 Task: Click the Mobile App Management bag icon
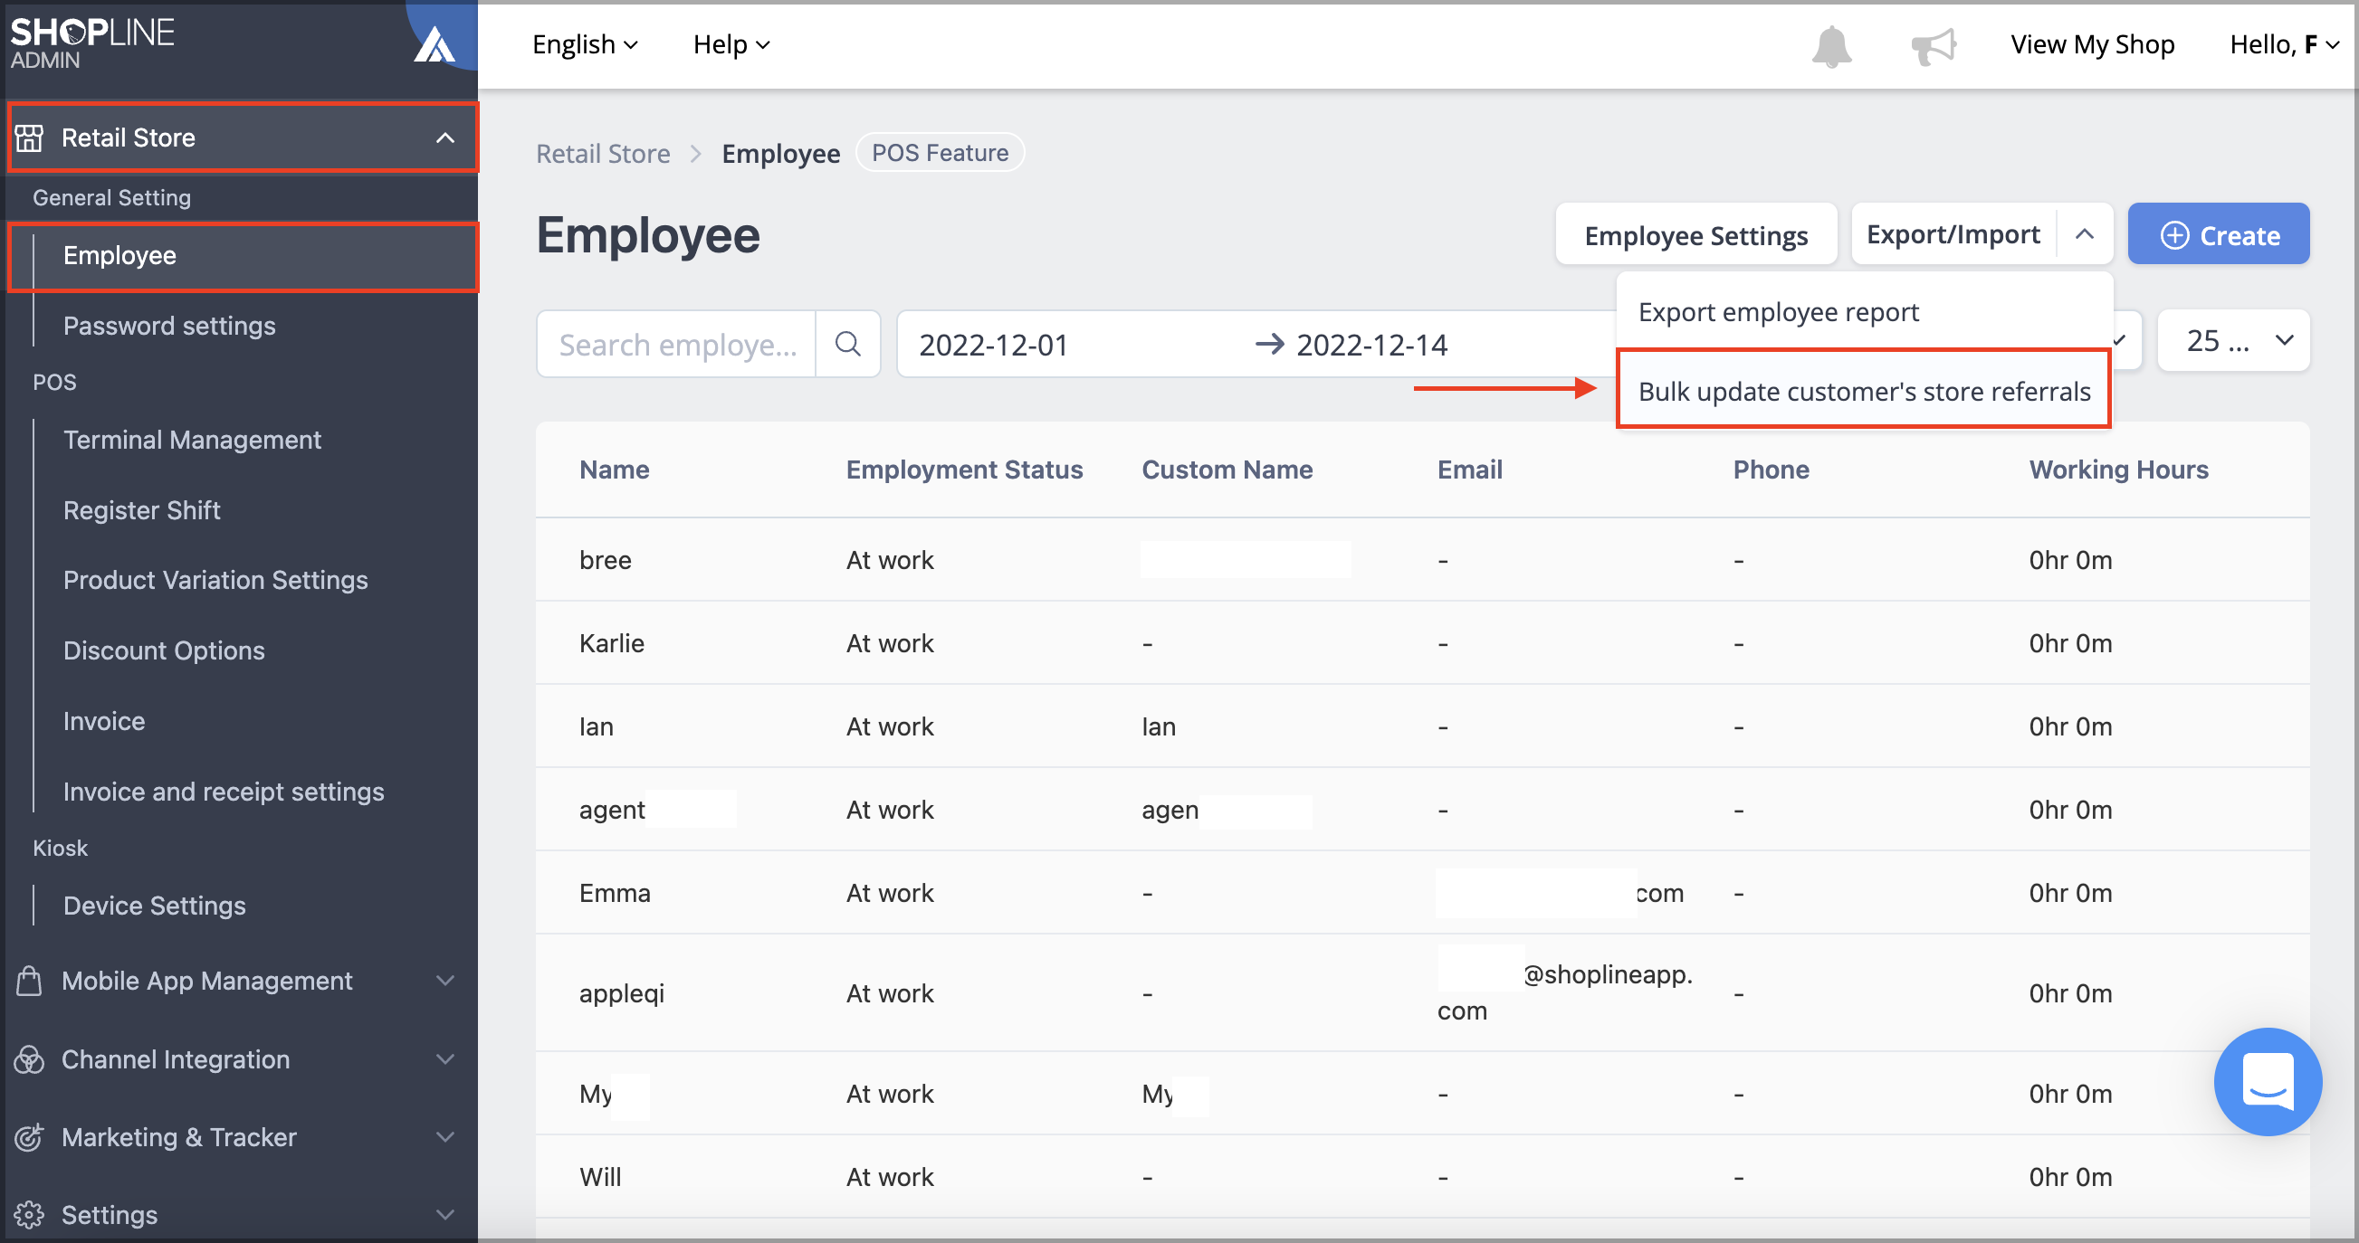29,981
